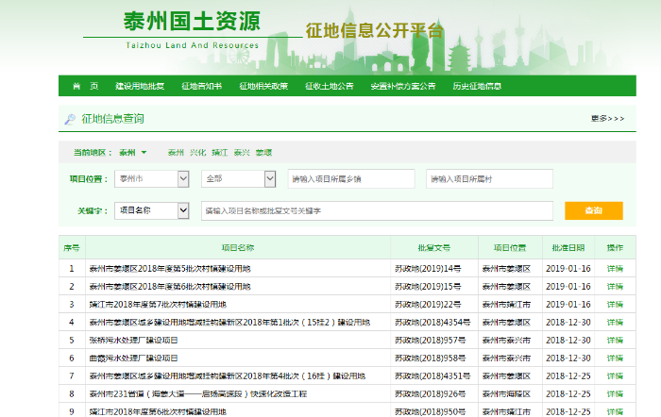This screenshot has height=417, width=661.
Task: Open the 首页 navigation item
Action: click(x=85, y=86)
